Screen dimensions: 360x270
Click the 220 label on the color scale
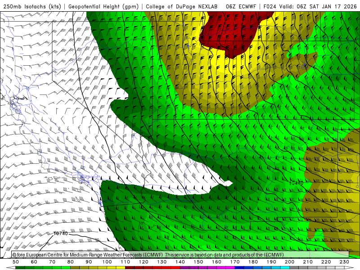pos(326,262)
